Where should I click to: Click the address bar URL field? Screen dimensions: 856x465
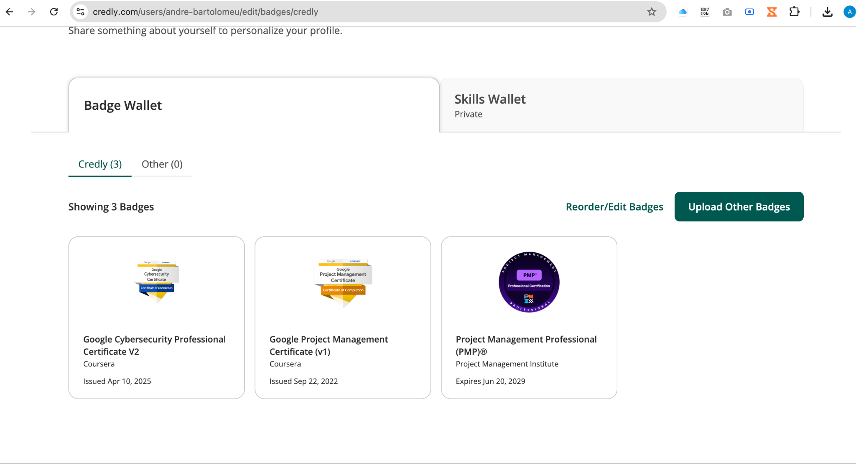click(368, 12)
